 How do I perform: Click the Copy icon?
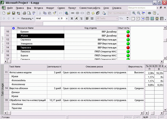pyautogui.click(x=45, y=13)
